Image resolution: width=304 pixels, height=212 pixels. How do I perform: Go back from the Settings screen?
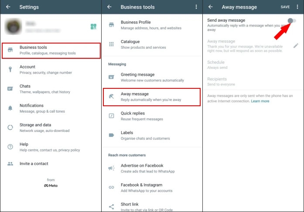[x=8, y=7]
